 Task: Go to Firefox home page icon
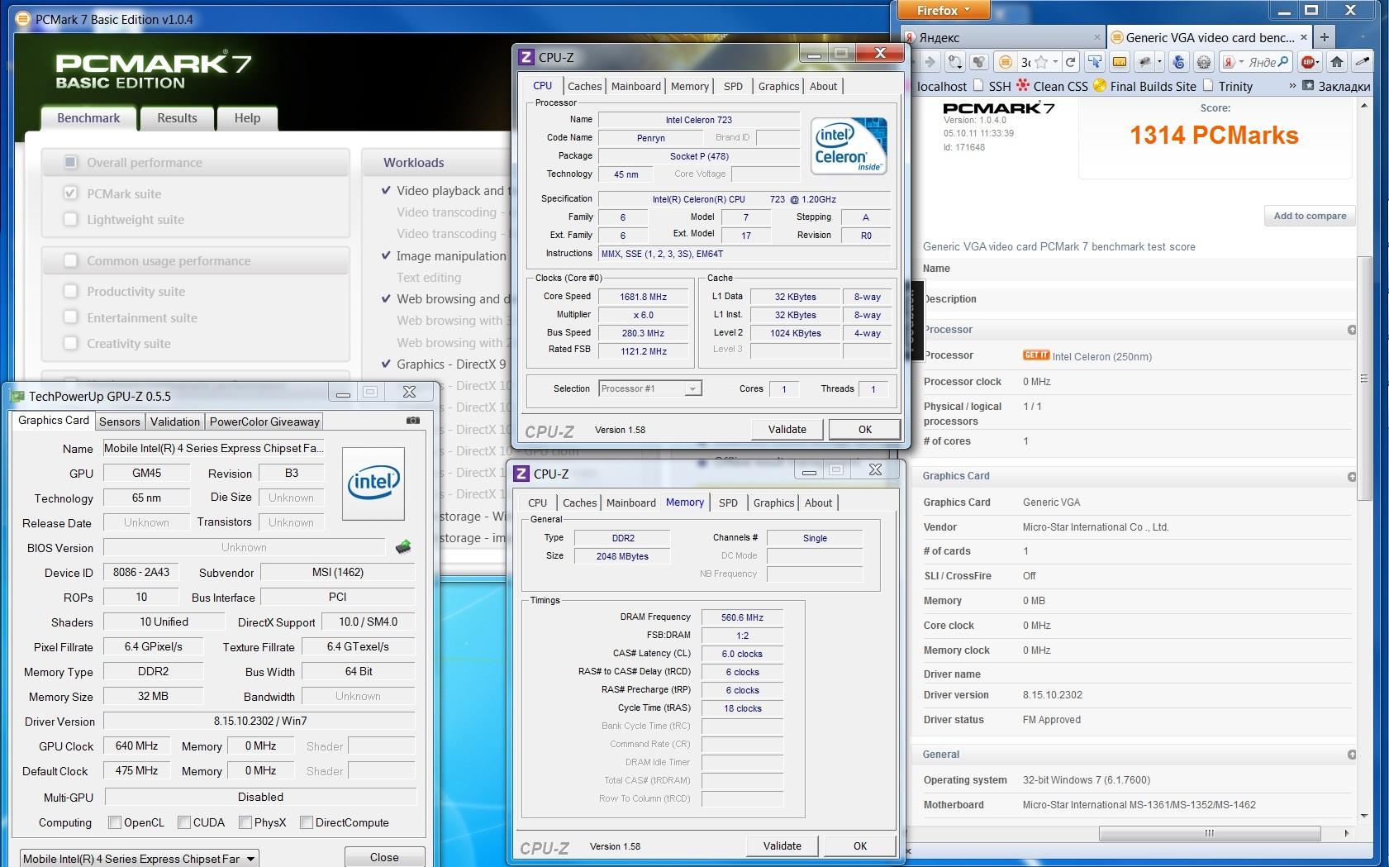coord(1336,62)
